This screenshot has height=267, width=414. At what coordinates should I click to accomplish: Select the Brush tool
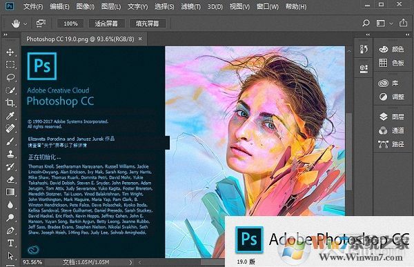(10, 141)
